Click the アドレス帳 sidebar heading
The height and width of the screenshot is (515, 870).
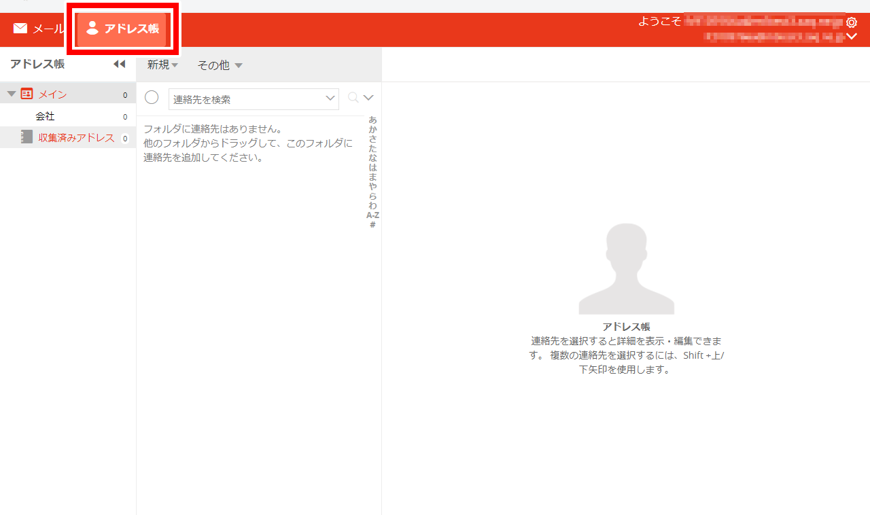[37, 64]
